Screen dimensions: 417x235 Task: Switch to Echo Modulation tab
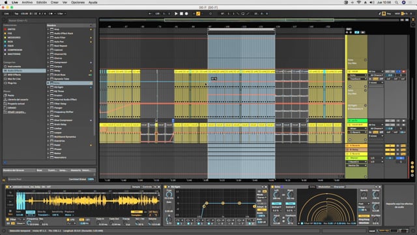pyautogui.click(x=324, y=187)
